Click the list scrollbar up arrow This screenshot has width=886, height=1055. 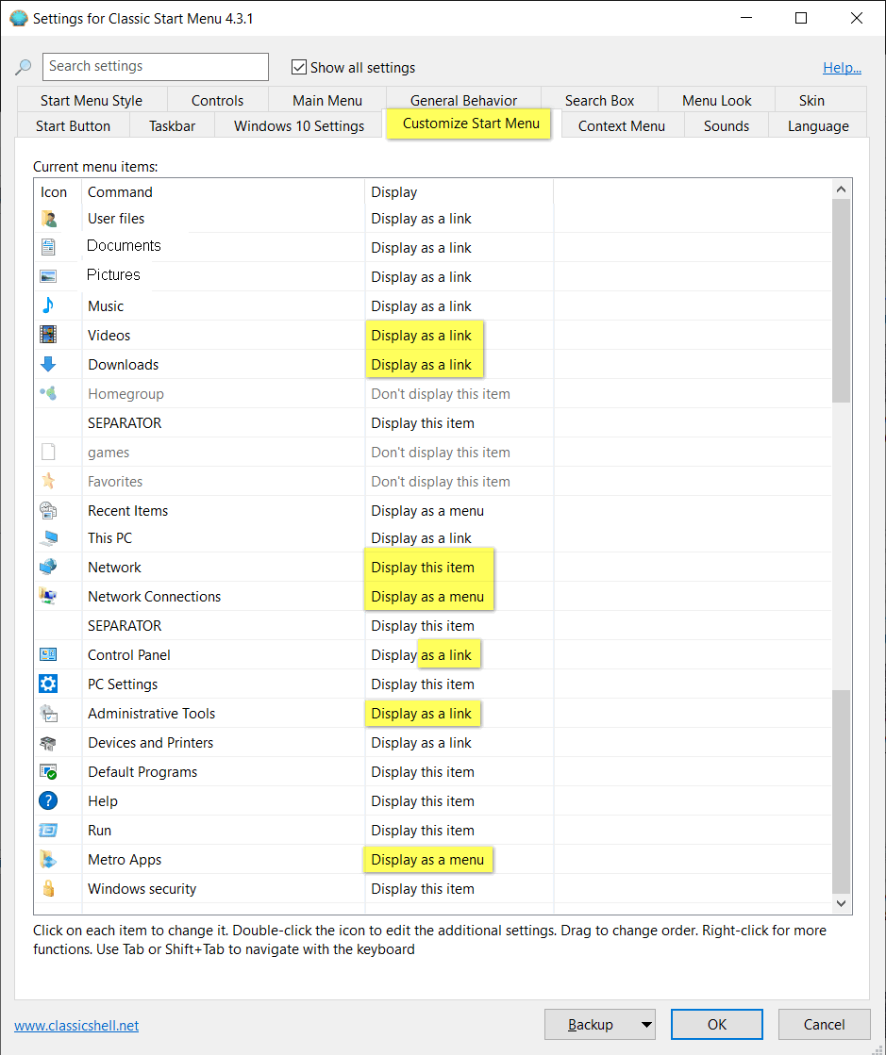841,190
